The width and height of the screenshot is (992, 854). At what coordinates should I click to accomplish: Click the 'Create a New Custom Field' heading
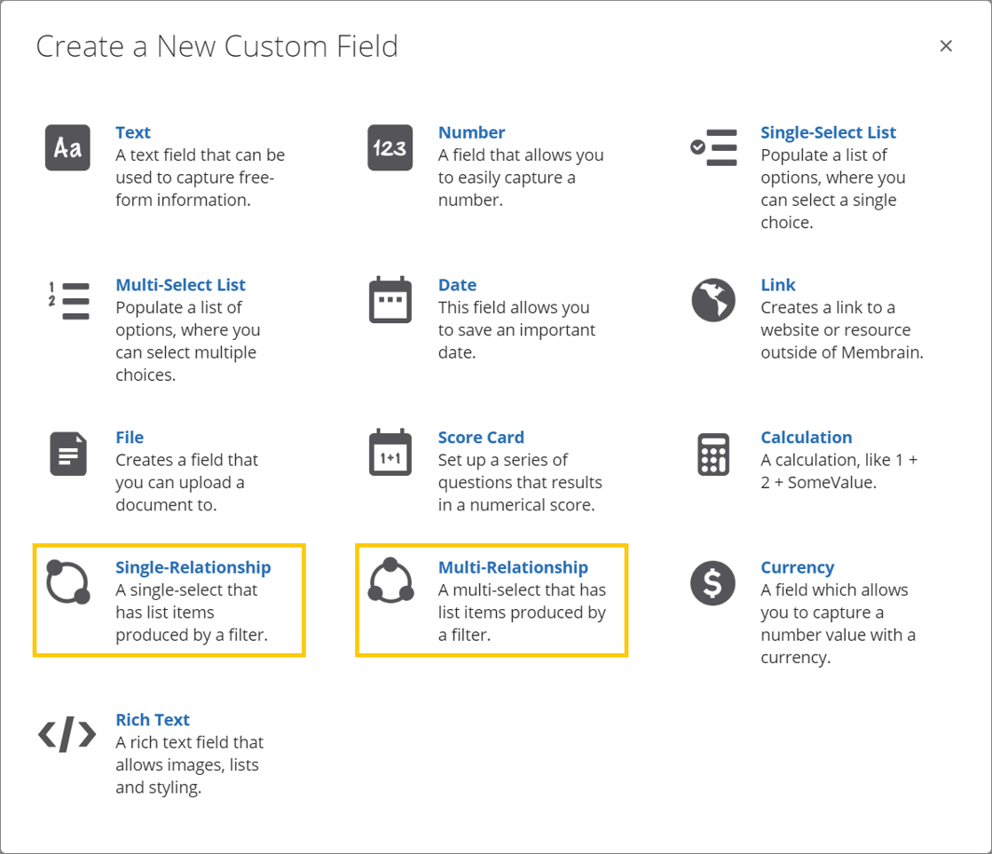pos(217,46)
